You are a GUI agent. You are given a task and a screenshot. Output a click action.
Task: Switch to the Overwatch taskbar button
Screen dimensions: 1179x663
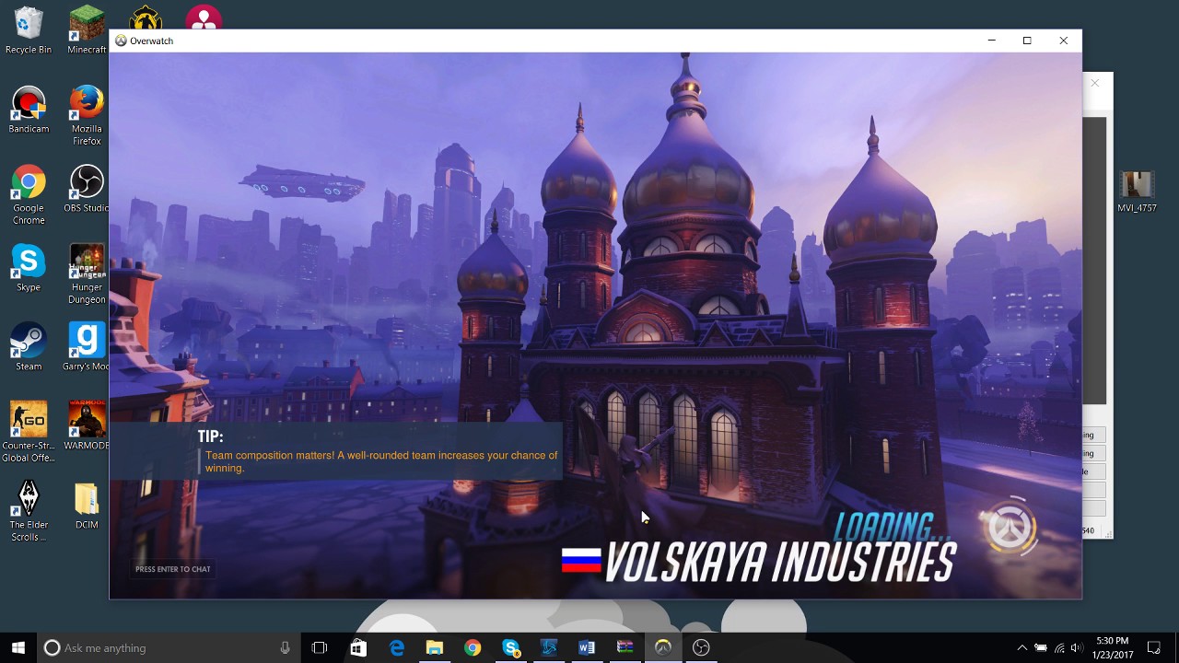(663, 647)
